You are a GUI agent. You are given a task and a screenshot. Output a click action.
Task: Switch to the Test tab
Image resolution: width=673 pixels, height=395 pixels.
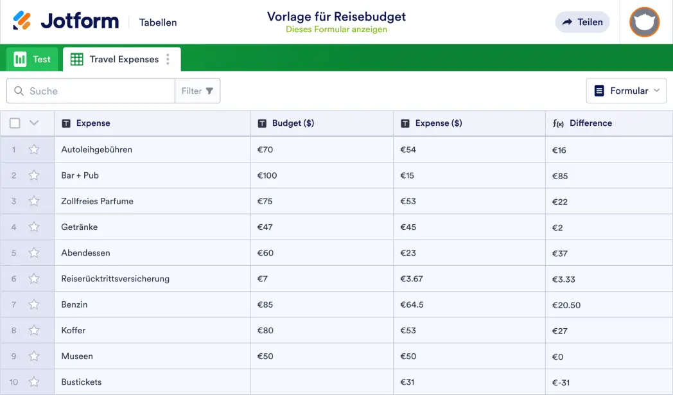pos(33,59)
